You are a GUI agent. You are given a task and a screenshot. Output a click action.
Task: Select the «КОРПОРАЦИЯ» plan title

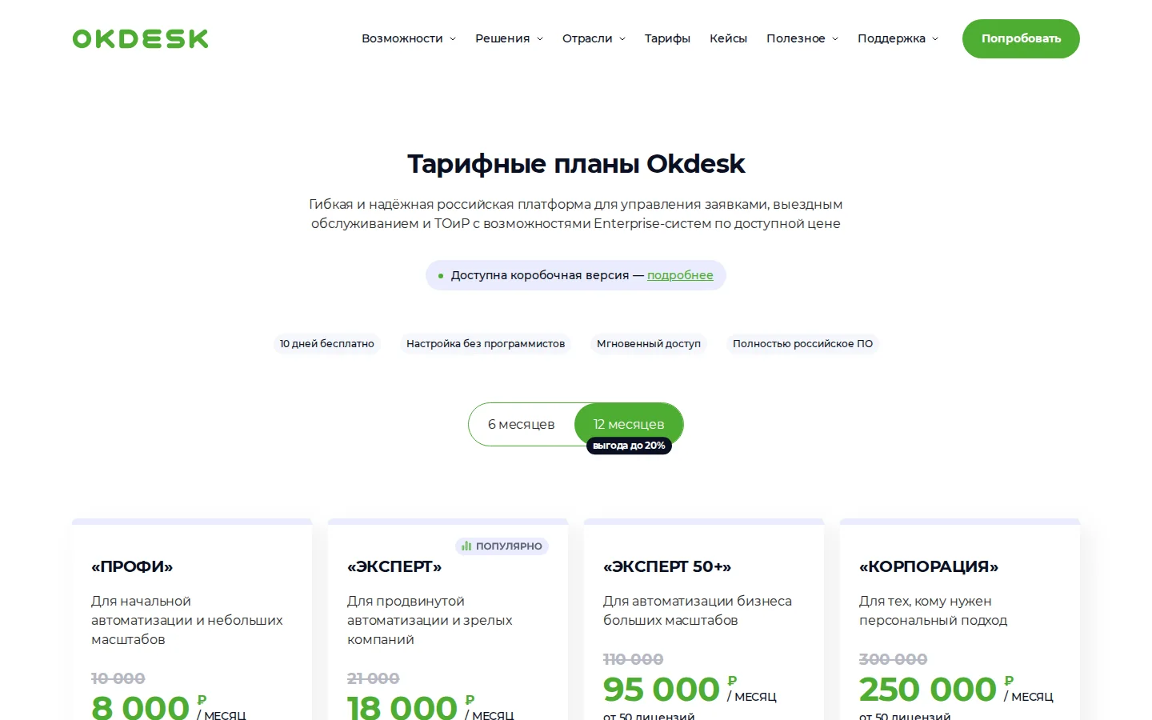click(929, 566)
